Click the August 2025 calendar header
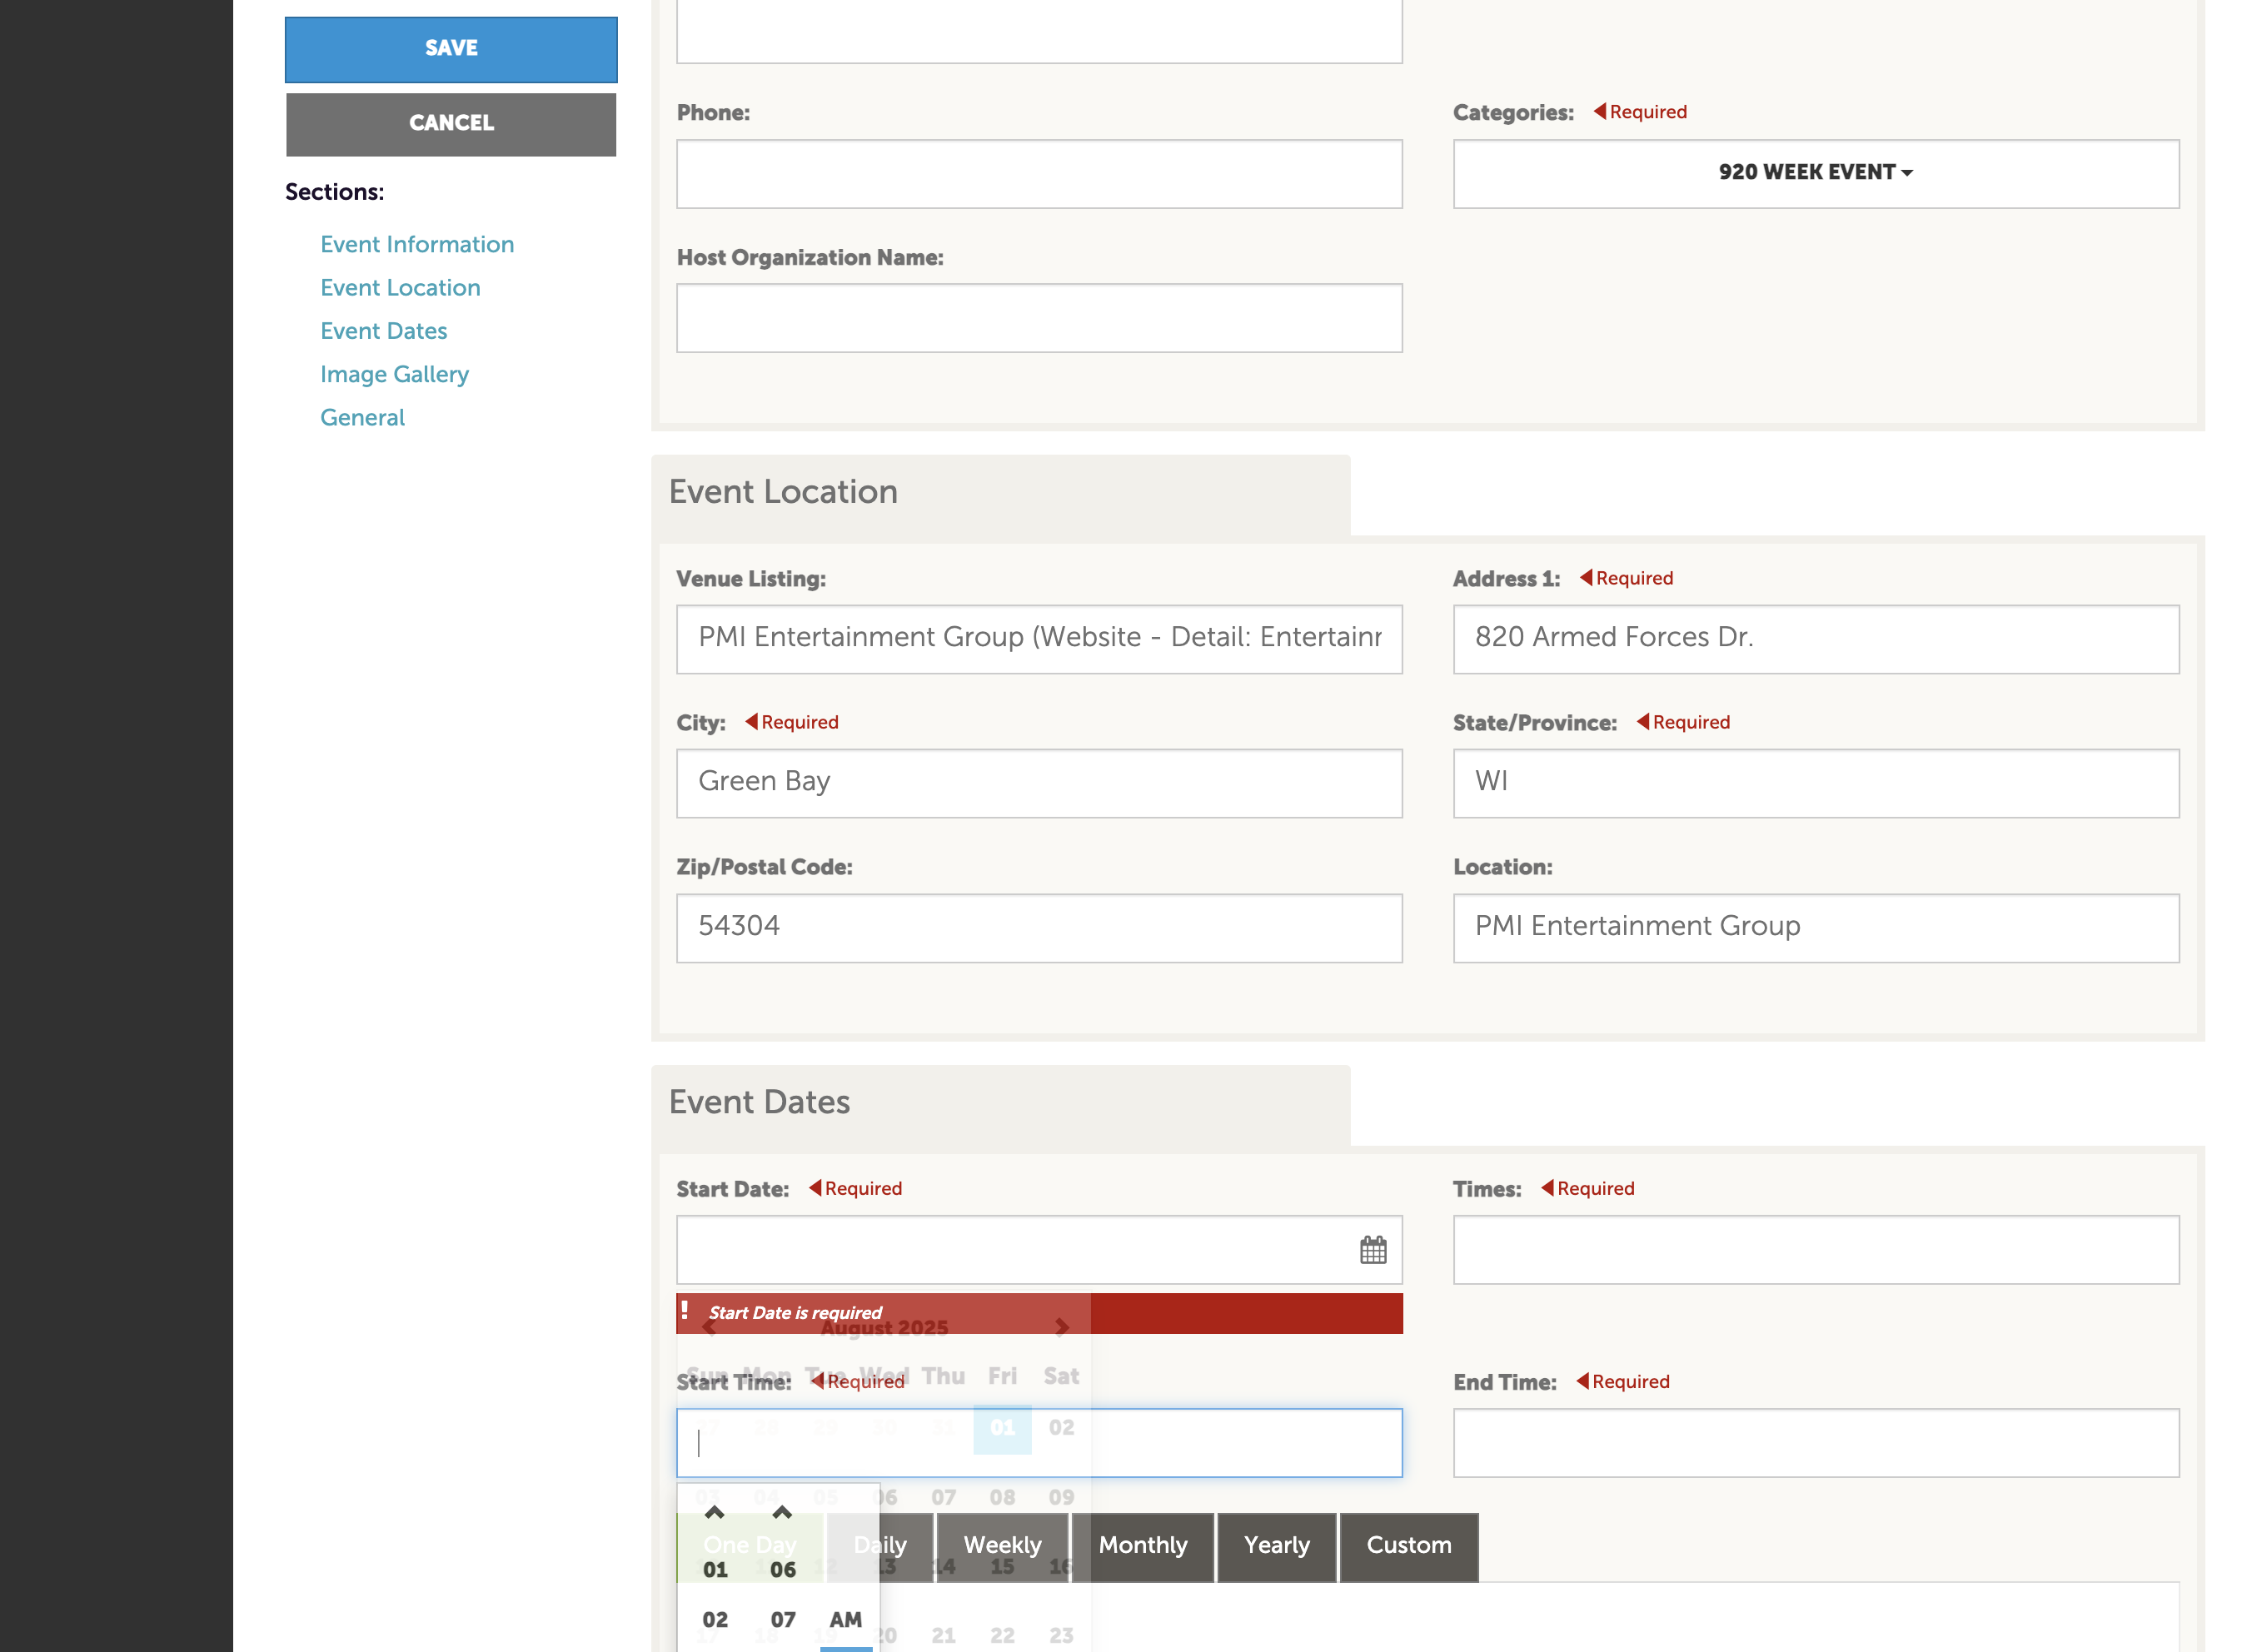 click(x=884, y=1327)
